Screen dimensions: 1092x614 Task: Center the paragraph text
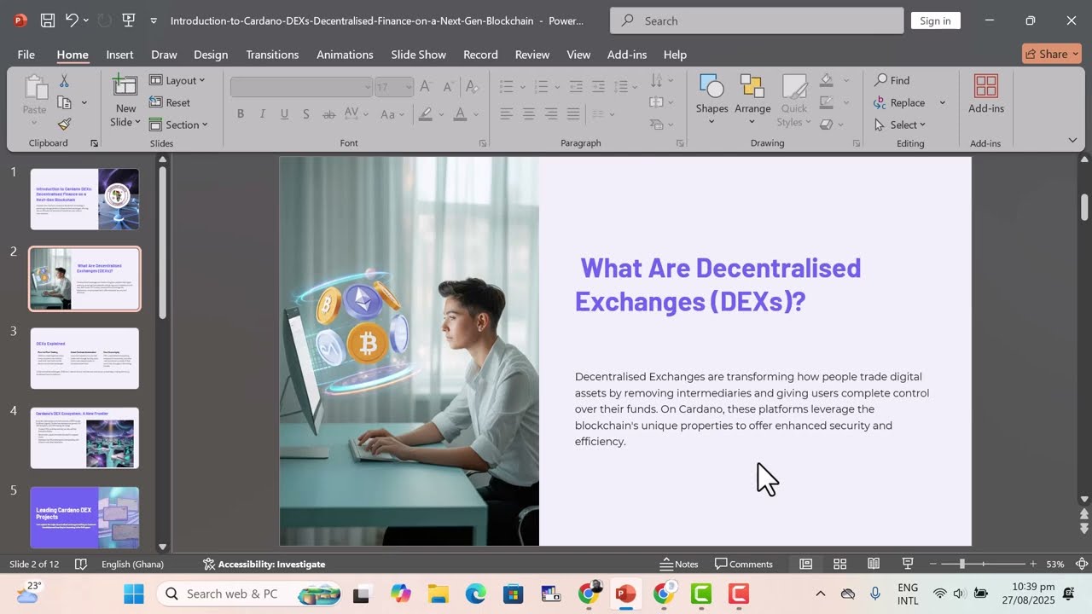[x=529, y=114]
